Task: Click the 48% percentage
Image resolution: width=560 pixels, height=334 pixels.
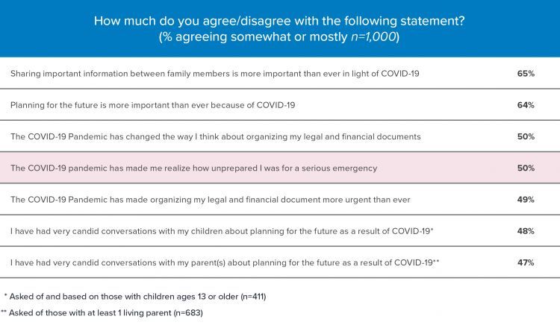Action: 526,231
